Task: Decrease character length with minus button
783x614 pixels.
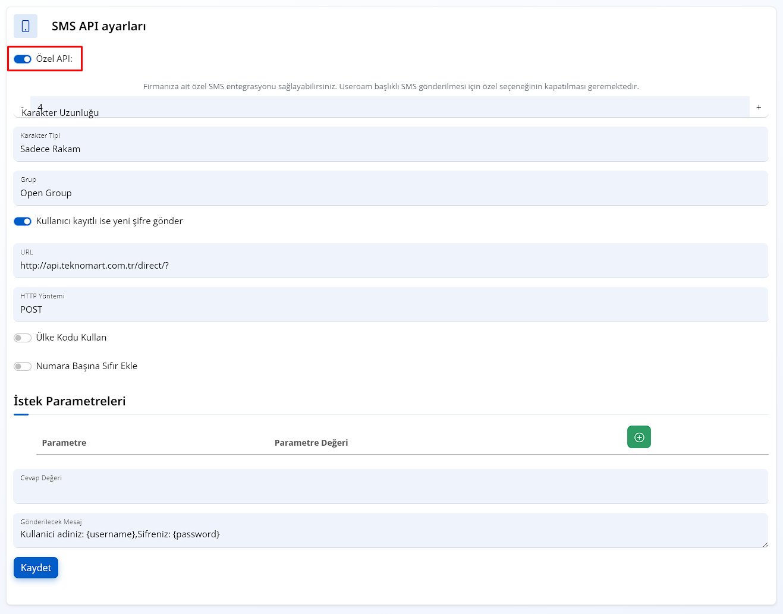Action: [x=22, y=107]
